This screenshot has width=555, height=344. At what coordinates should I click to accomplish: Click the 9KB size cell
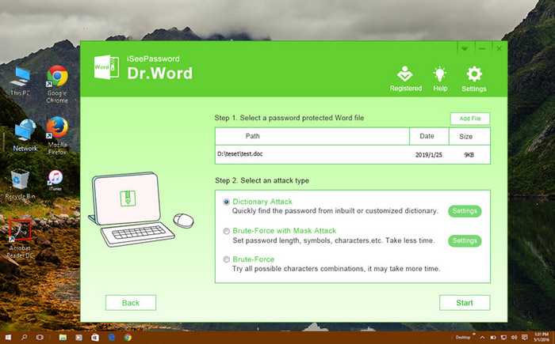pyautogui.click(x=469, y=155)
